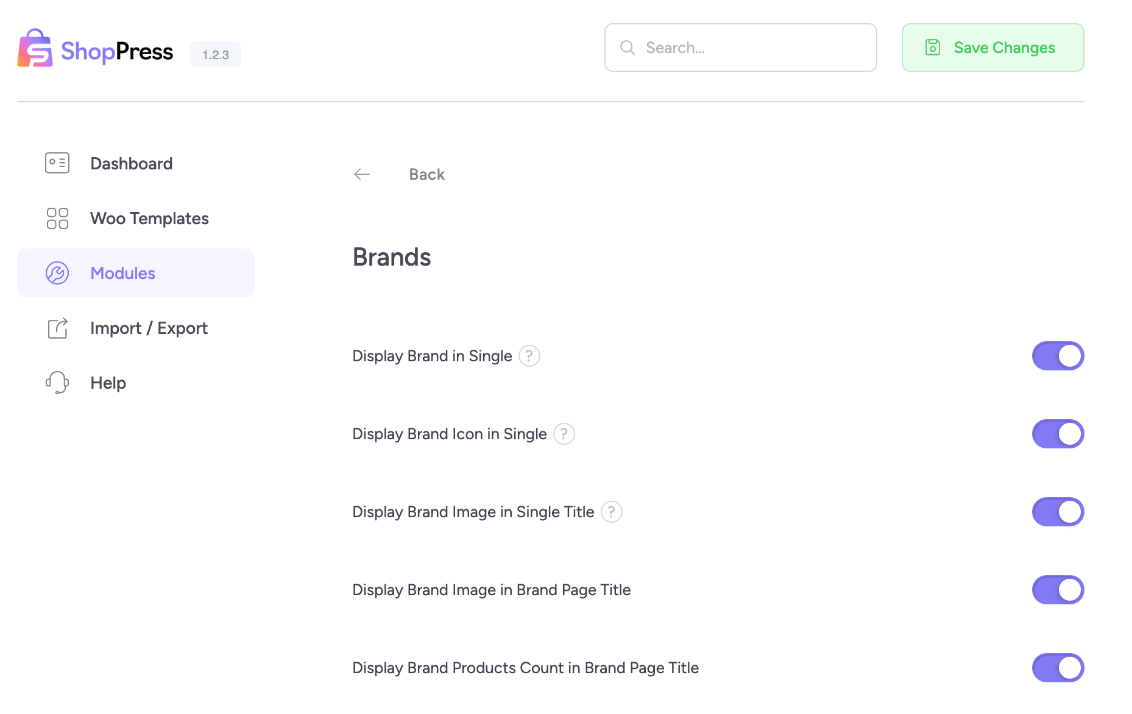
Task: Click the Import / Export share icon
Action: pyautogui.click(x=57, y=328)
